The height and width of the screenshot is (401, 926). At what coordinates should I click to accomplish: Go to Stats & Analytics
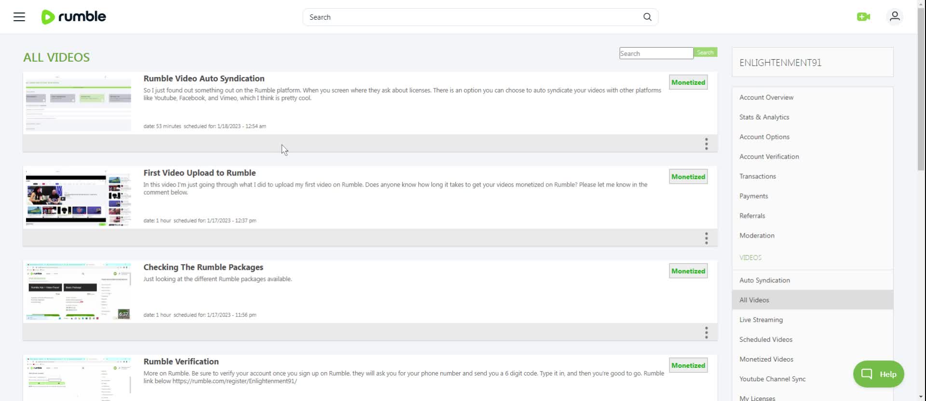(764, 117)
